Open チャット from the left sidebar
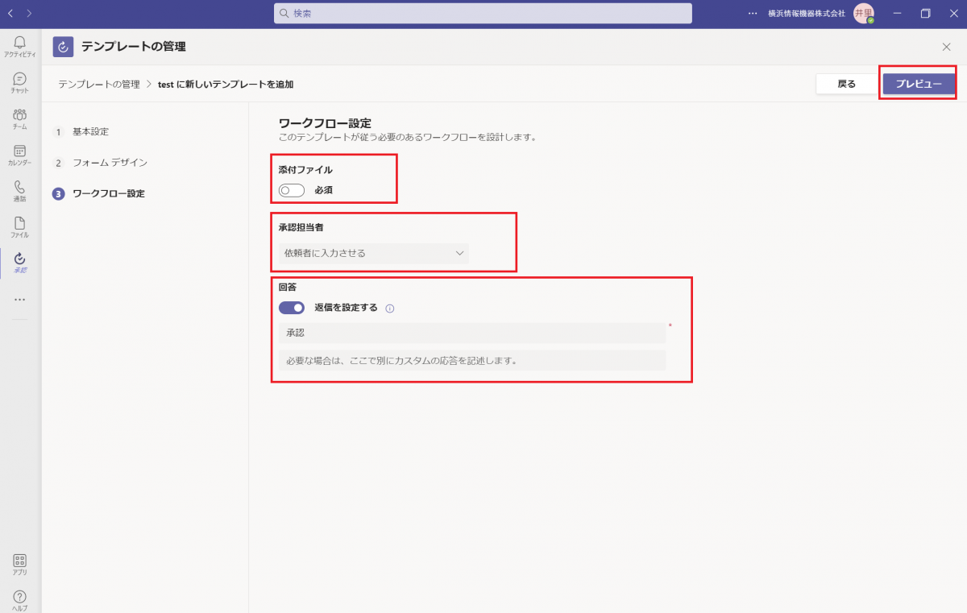Image resolution: width=967 pixels, height=613 pixels. pos(19,81)
